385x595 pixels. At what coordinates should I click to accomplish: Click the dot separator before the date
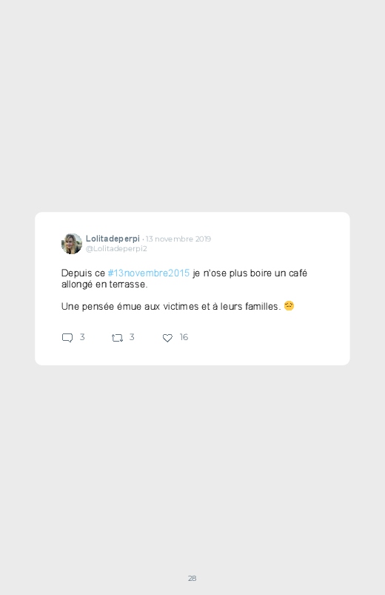(x=143, y=239)
